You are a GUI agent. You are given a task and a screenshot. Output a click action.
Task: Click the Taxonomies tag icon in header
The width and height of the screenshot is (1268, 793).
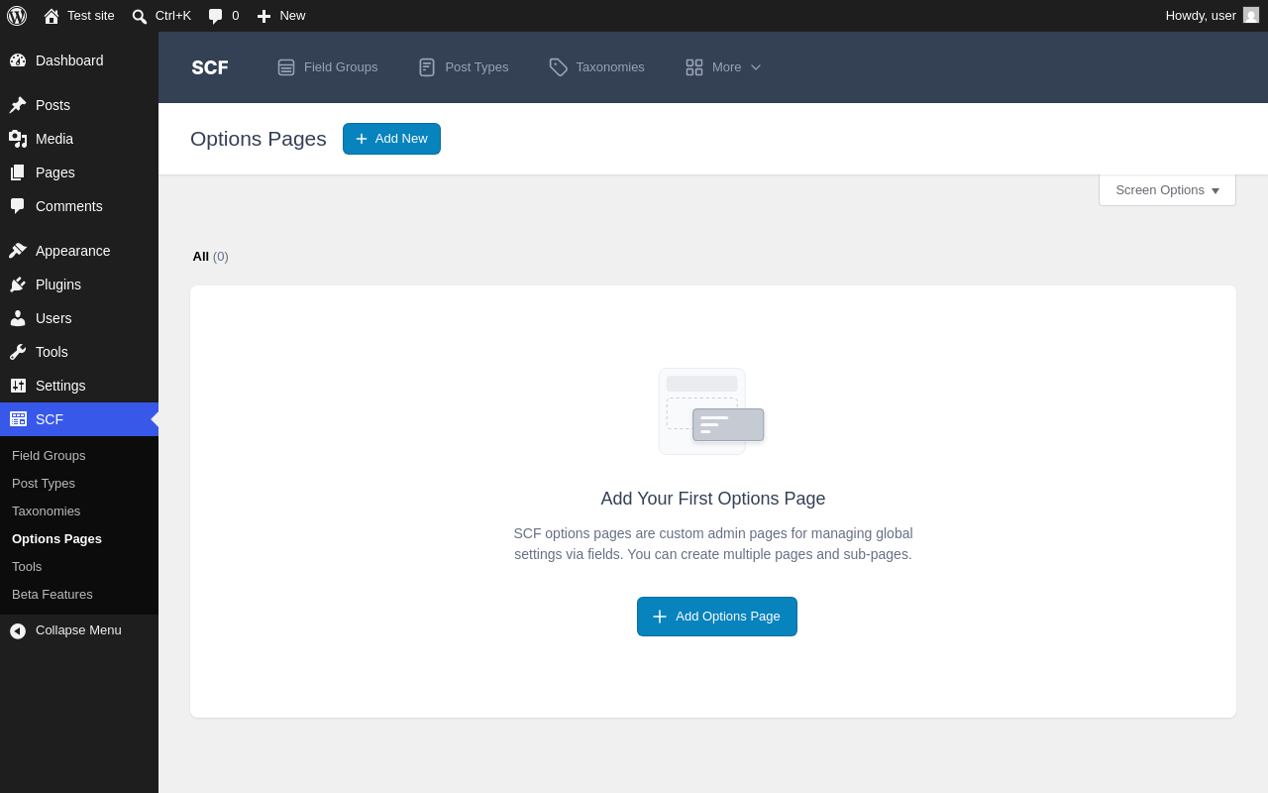pyautogui.click(x=559, y=67)
